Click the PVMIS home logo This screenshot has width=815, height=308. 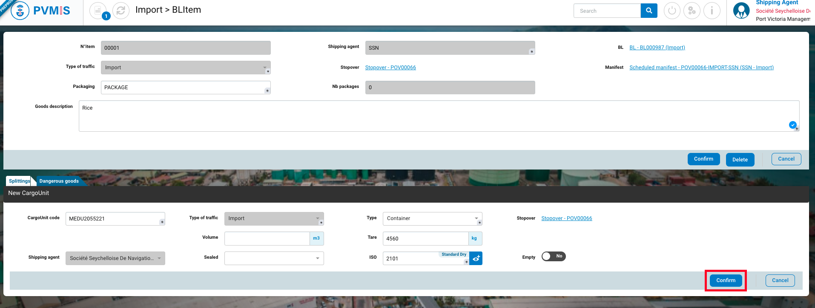point(41,11)
